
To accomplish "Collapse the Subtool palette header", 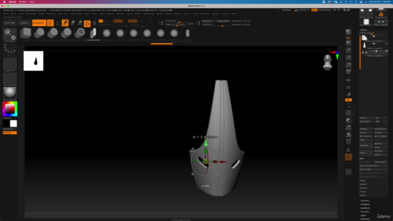I will pos(364,30).
